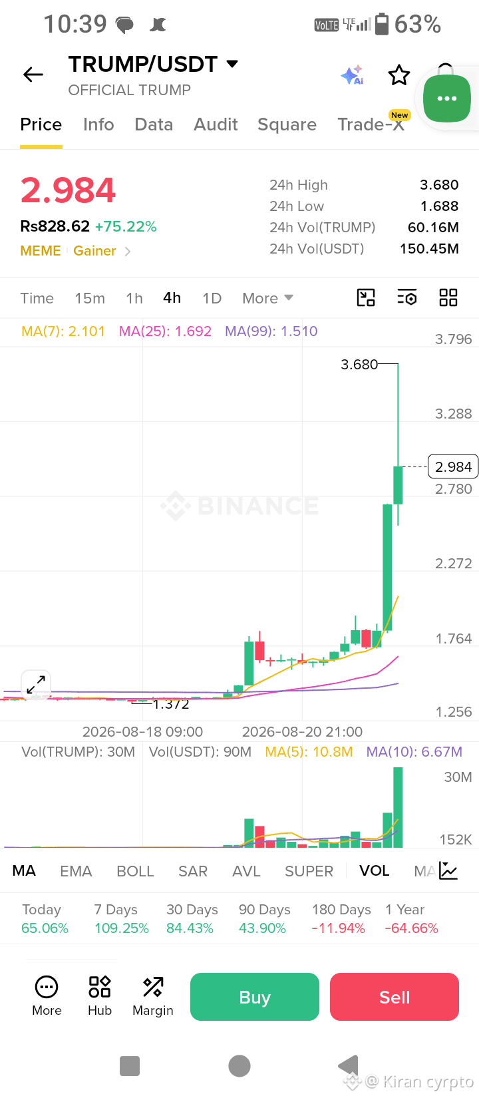479x1098 pixels.
Task: Tap the Android home circle button
Action: 239,1066
